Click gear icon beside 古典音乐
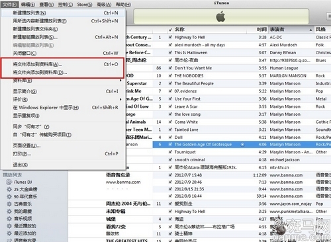 click(9, 204)
